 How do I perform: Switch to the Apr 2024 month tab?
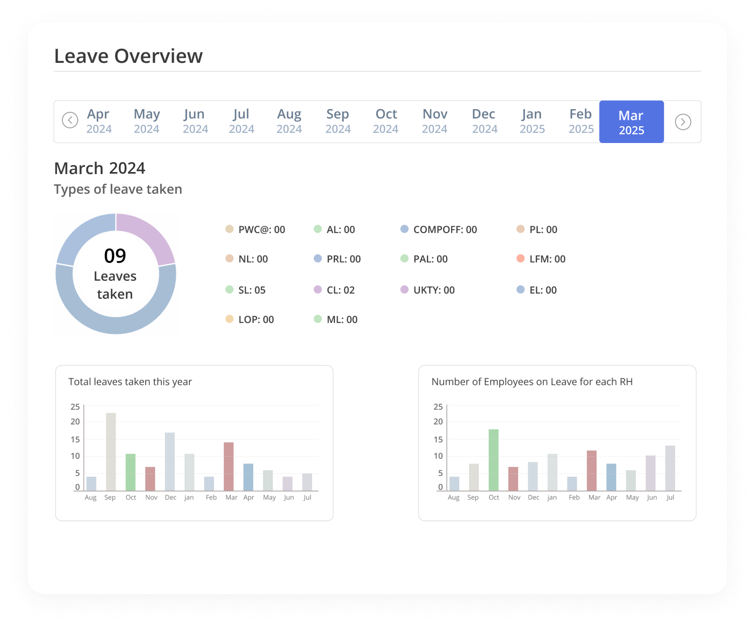[99, 122]
